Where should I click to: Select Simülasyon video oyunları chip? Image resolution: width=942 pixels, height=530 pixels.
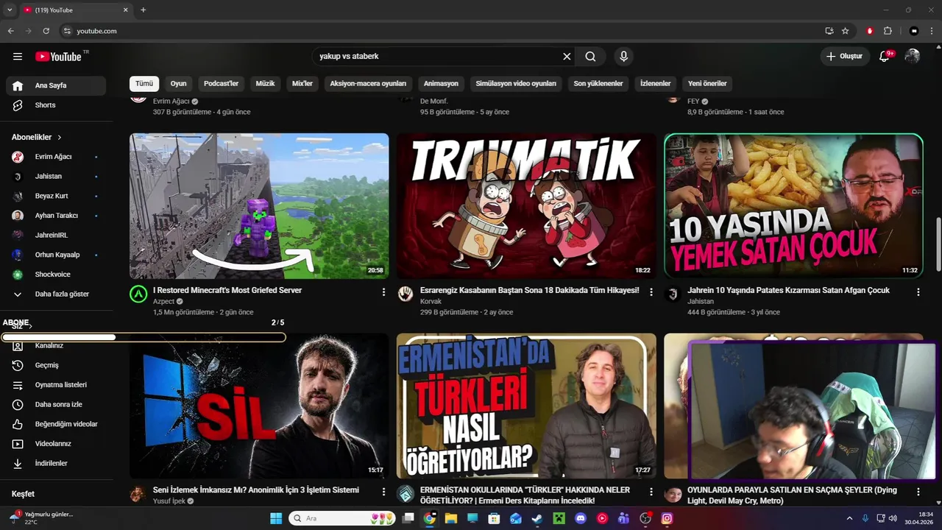pyautogui.click(x=516, y=83)
